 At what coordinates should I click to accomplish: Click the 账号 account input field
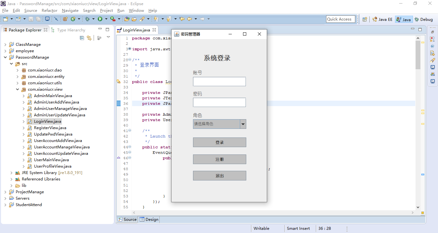(219, 81)
